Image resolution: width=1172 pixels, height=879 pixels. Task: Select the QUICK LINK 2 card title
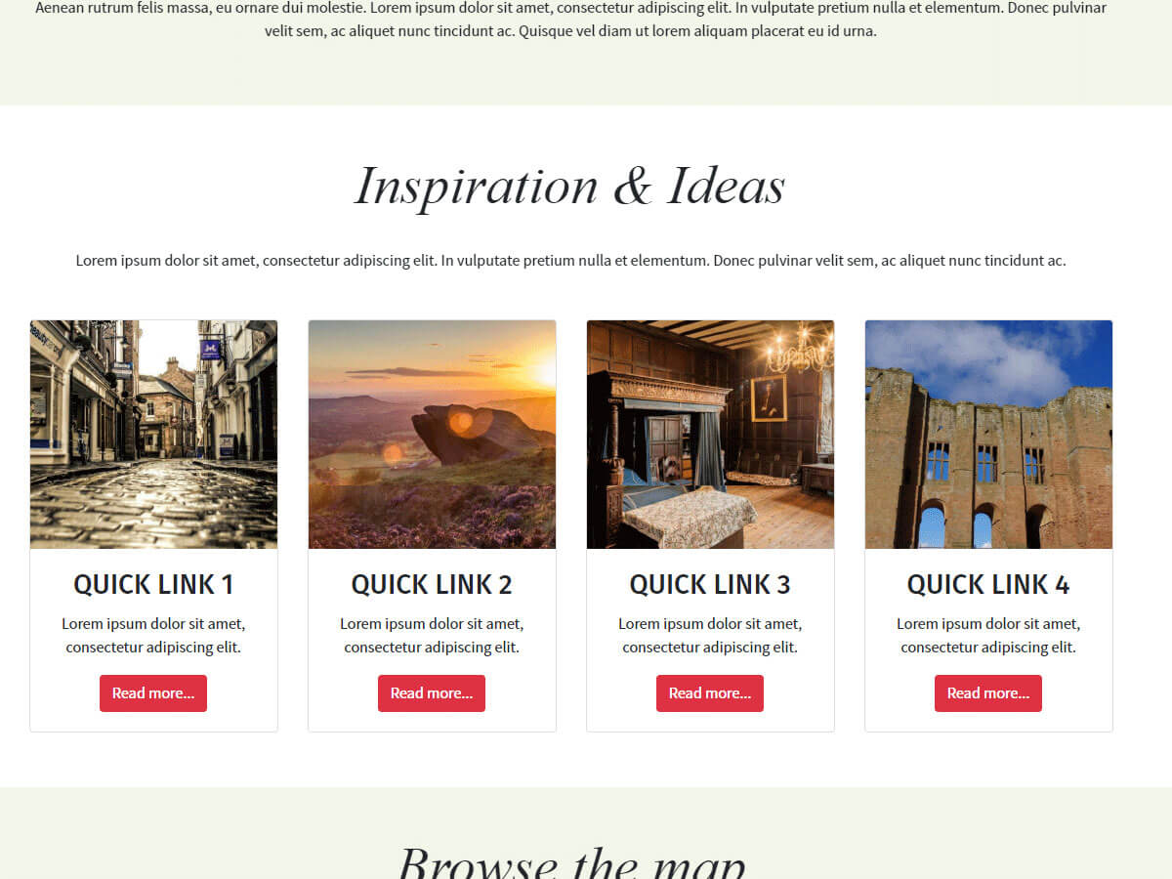tap(432, 584)
